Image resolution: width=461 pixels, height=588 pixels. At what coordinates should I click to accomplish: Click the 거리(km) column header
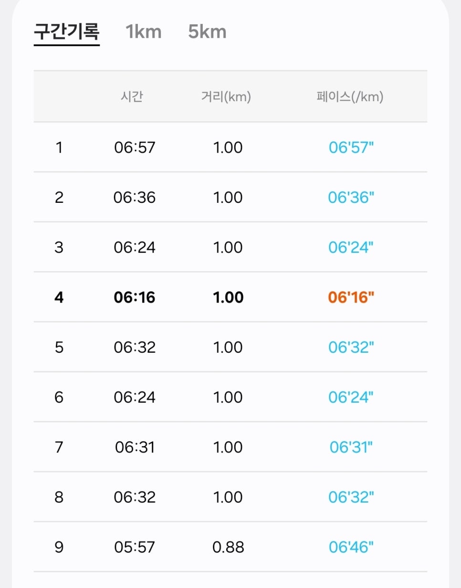pyautogui.click(x=226, y=97)
